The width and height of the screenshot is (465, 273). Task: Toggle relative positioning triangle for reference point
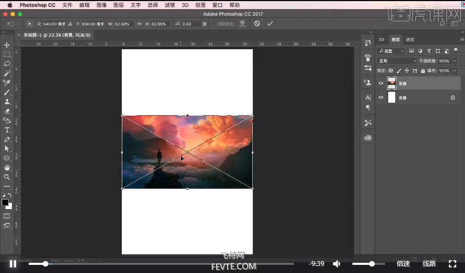(70, 24)
